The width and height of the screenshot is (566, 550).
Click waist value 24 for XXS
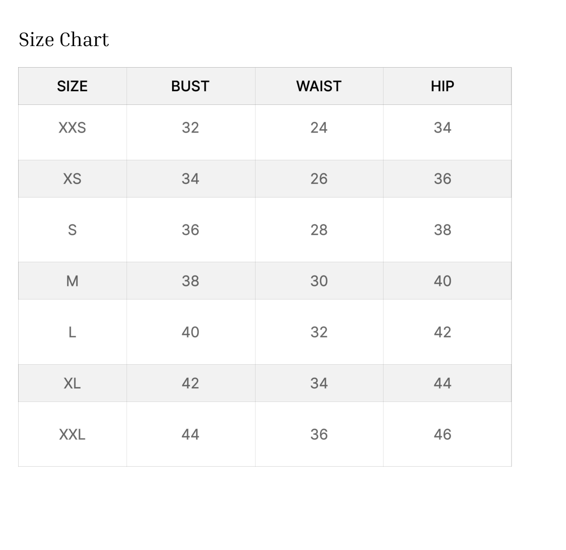pyautogui.click(x=319, y=128)
